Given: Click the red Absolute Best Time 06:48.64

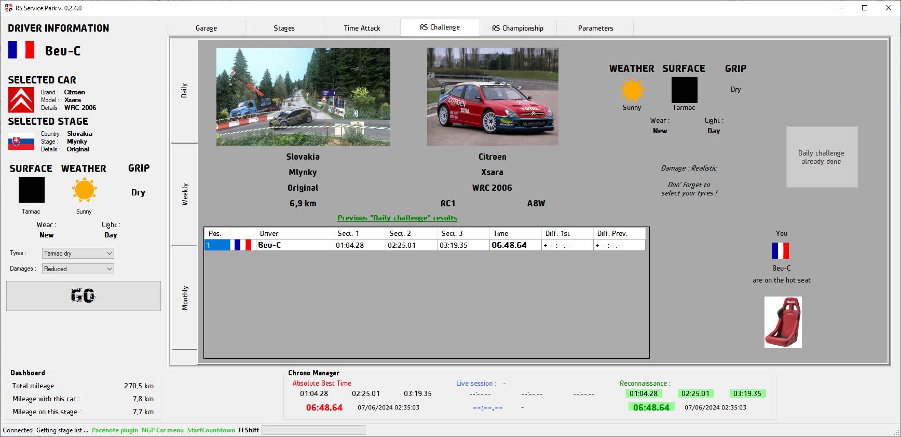Looking at the screenshot, I should click(324, 407).
